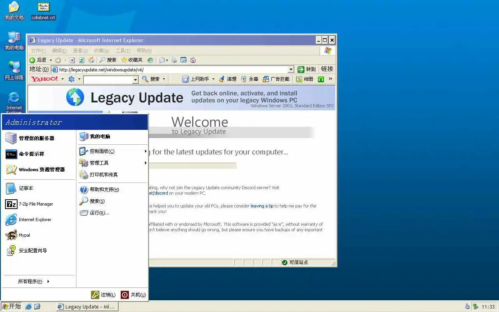The height and width of the screenshot is (312, 499).
Task: Click the 清理 (clean) broom button
Action: click(x=228, y=79)
